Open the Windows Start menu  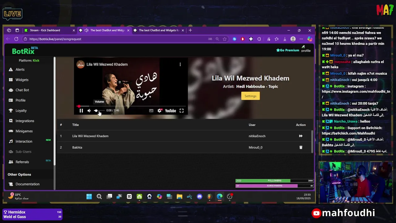pos(89,197)
